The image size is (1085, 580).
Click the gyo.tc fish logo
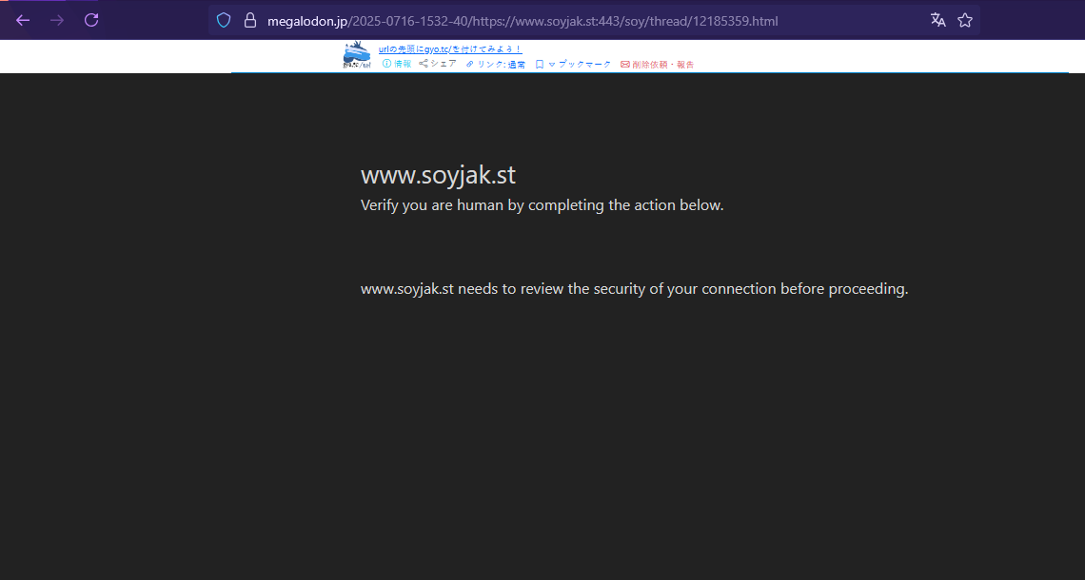pyautogui.click(x=357, y=55)
